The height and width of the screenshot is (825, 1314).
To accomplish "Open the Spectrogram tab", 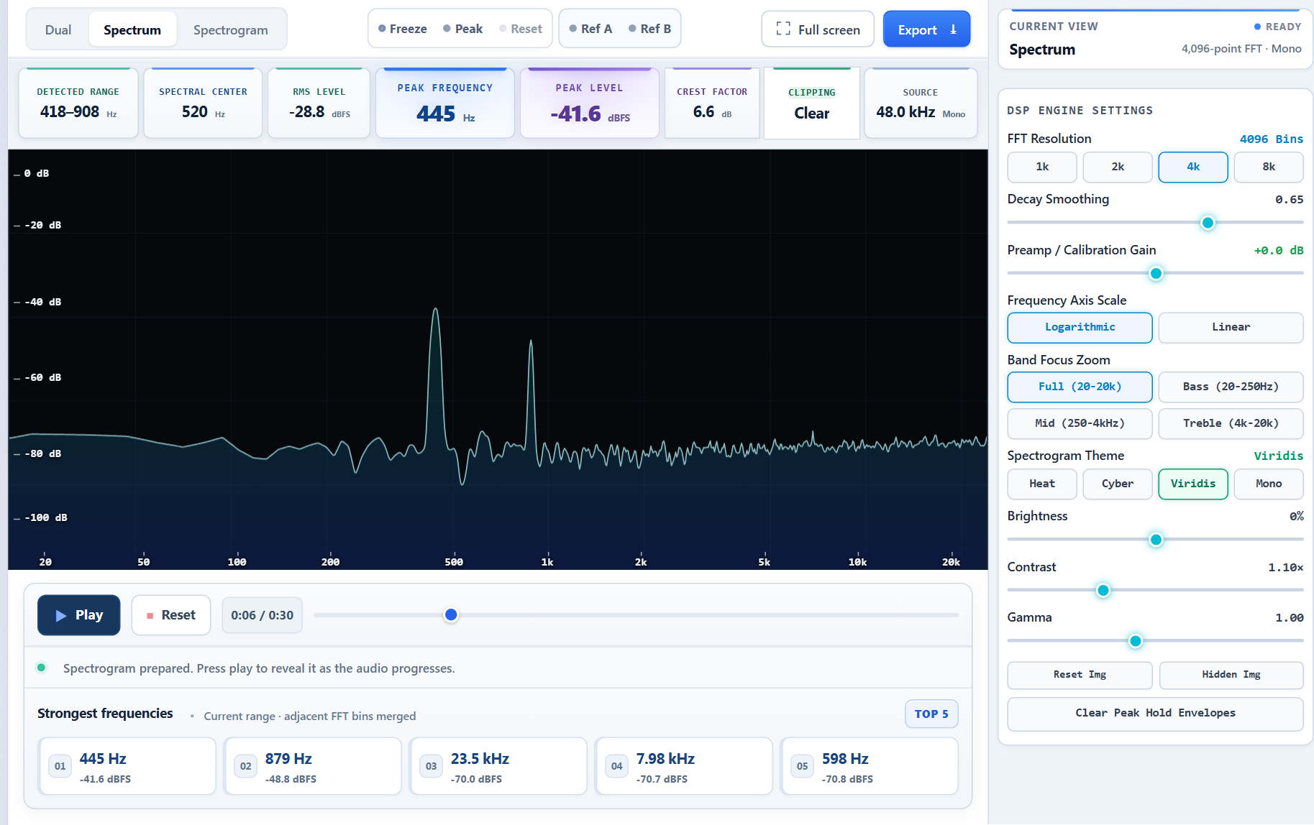I will coord(230,29).
